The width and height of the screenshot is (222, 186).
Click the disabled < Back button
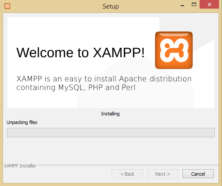coord(127,174)
